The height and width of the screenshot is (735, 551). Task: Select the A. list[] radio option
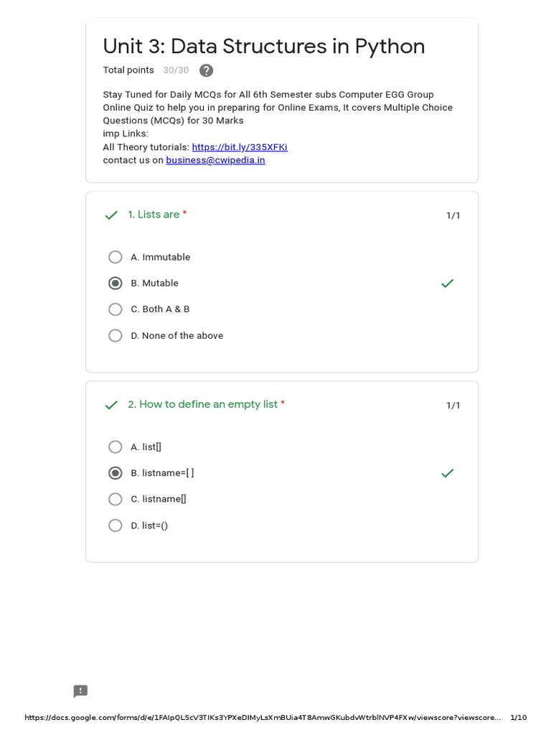(115, 447)
